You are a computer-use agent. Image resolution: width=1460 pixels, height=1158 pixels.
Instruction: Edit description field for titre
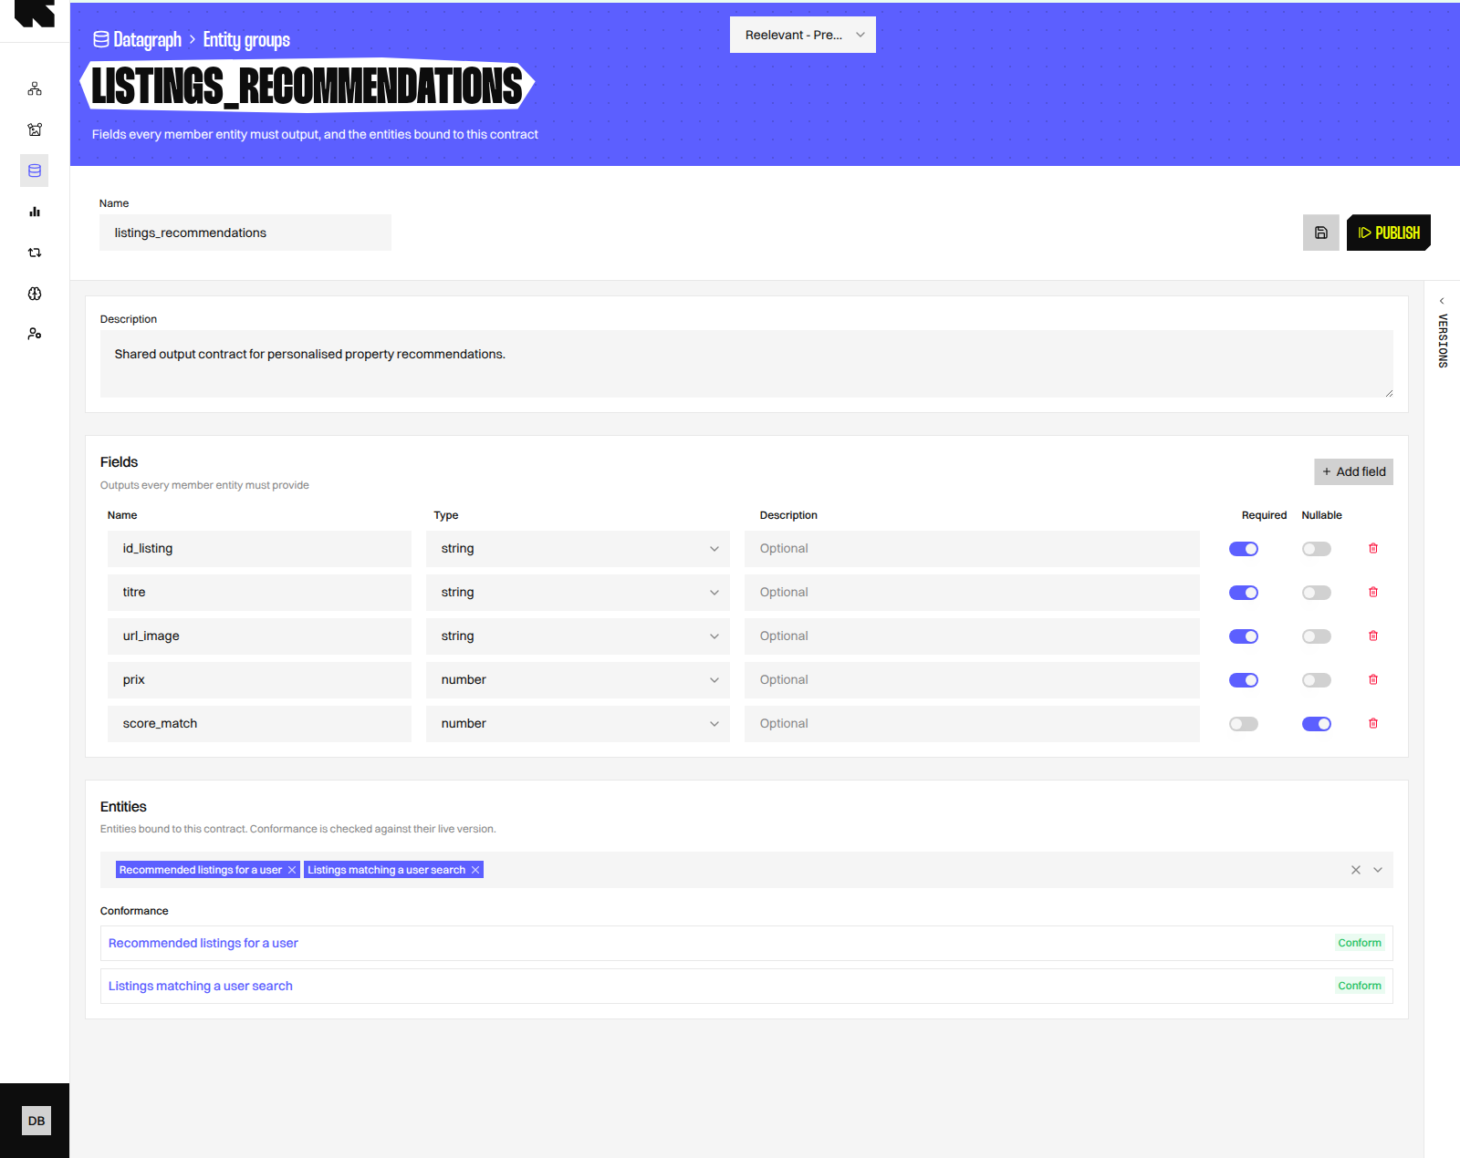(972, 593)
